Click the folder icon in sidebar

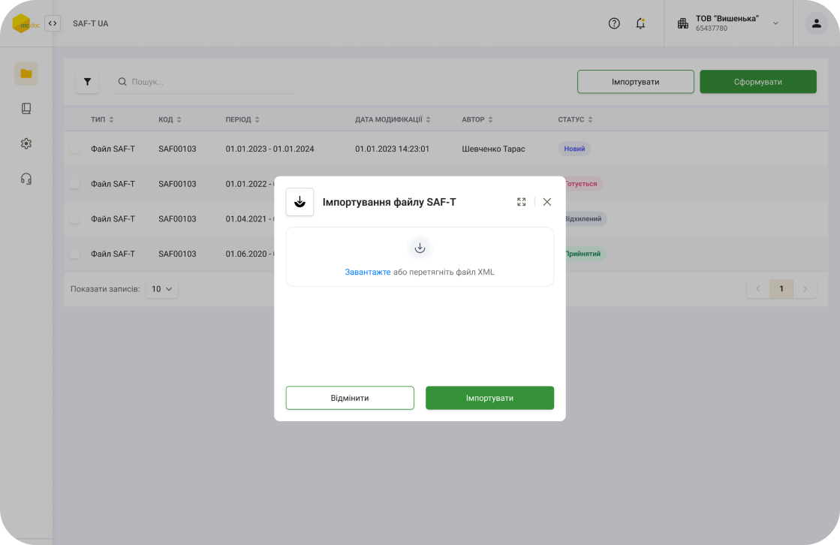click(26, 74)
